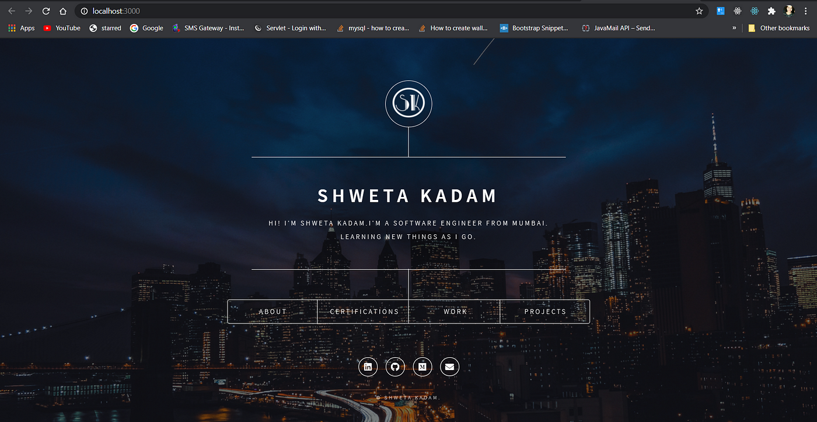Show hidden bookmarks with the double chevron

[x=734, y=27]
